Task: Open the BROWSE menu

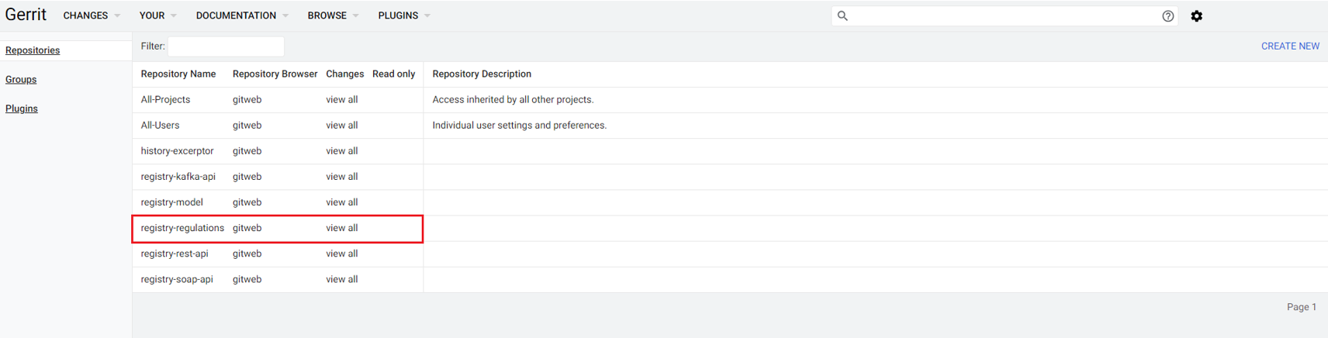Action: 333,16
